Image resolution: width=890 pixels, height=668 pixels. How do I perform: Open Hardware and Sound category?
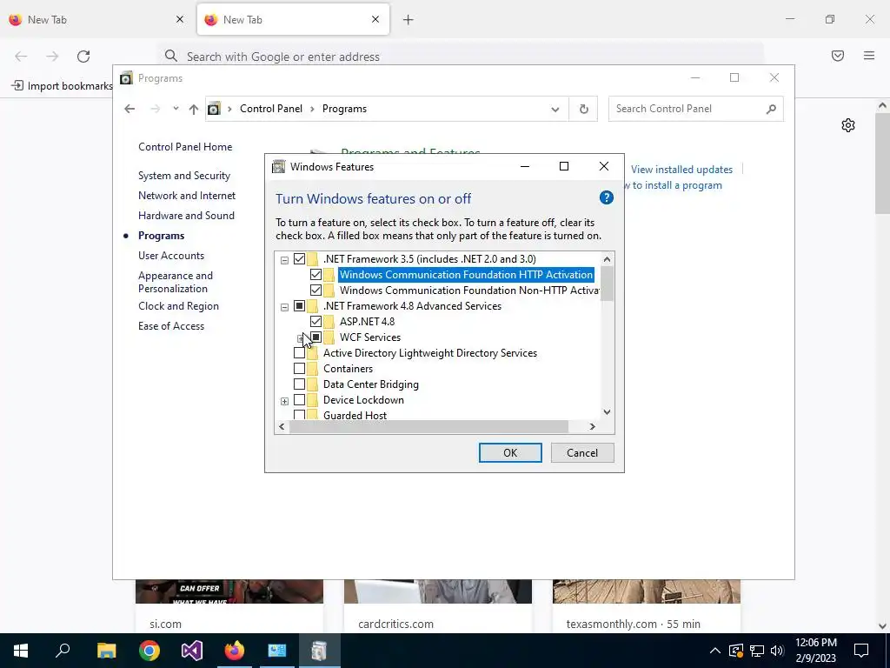pos(186,216)
